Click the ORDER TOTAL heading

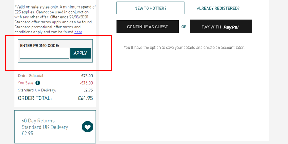(x=35, y=98)
